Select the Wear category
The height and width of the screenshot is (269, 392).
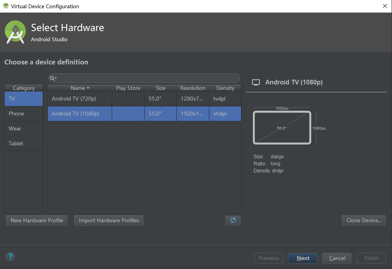tap(24, 128)
